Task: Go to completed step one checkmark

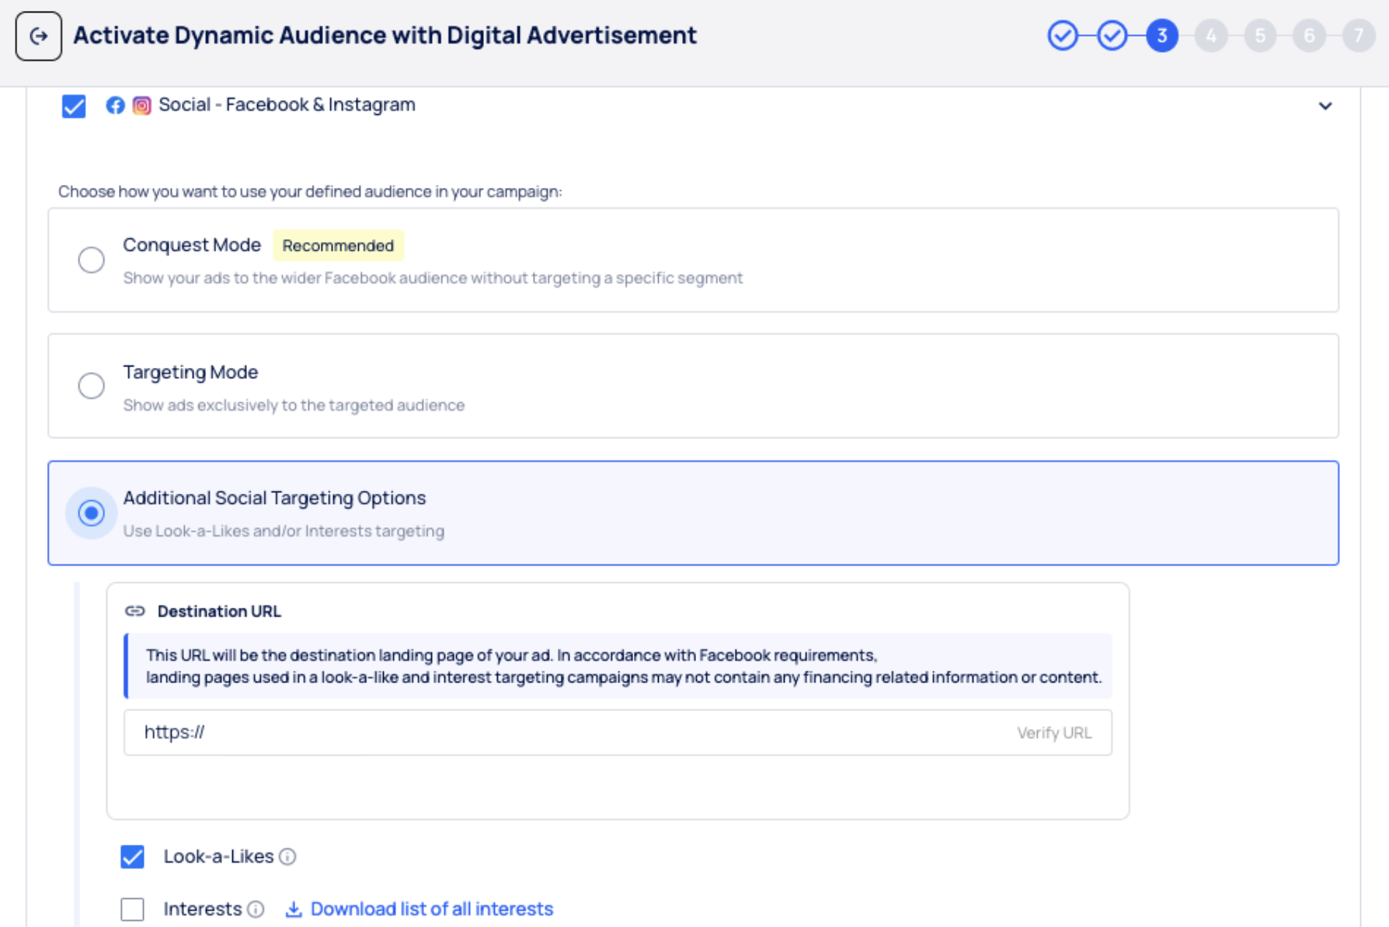Action: point(1062,36)
